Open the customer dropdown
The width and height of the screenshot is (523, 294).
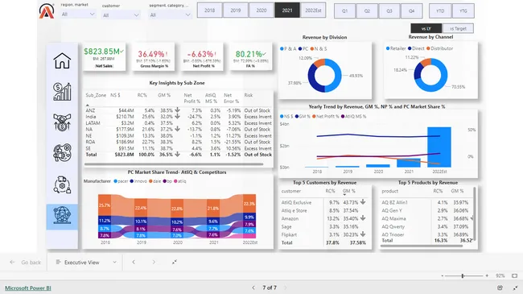click(x=121, y=15)
